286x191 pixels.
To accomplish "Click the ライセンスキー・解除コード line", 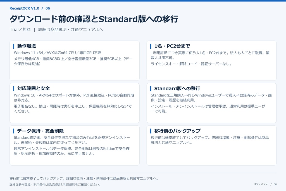I will pyautogui.click(x=191, y=64).
